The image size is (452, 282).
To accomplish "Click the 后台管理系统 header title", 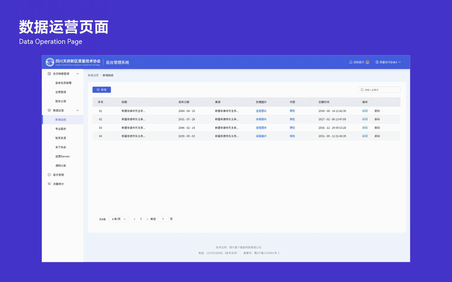I will click(117, 62).
